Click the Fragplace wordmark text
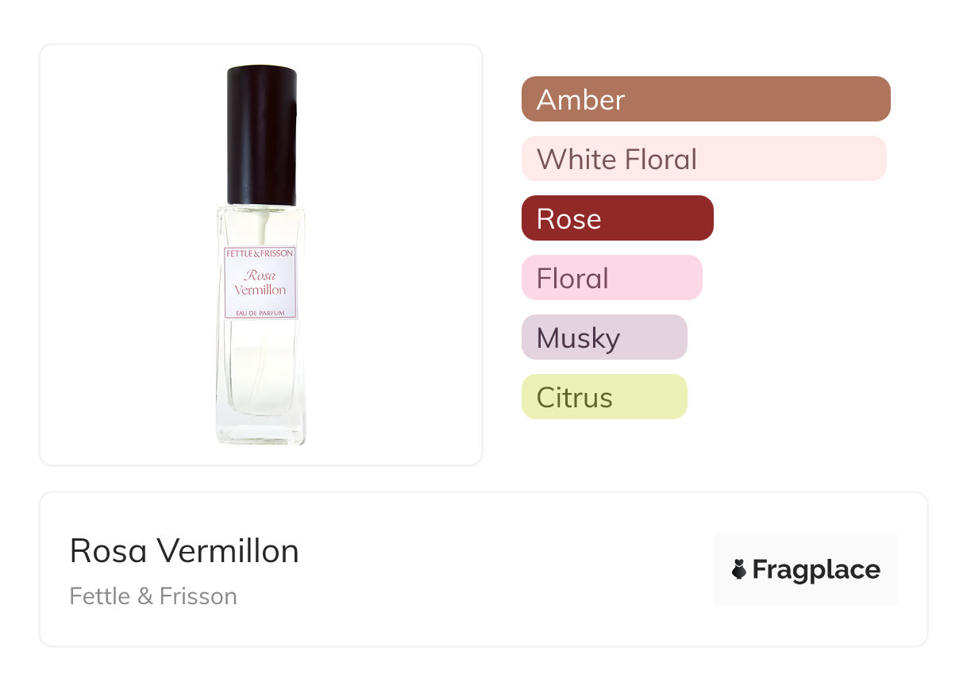 [x=816, y=569]
